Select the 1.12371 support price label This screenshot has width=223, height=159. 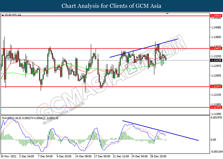pos(216,86)
